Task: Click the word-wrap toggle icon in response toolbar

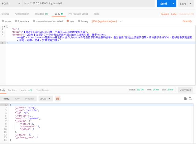Action: coord(58,99)
